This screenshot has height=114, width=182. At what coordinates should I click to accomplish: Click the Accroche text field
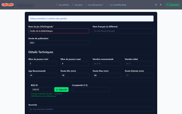[x=91, y=109]
